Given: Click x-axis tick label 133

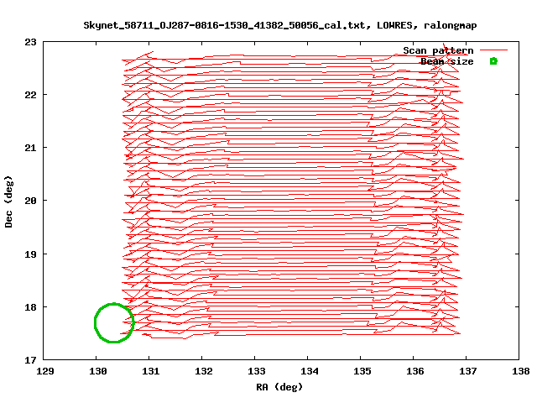Looking at the screenshot, I should coord(256,371).
